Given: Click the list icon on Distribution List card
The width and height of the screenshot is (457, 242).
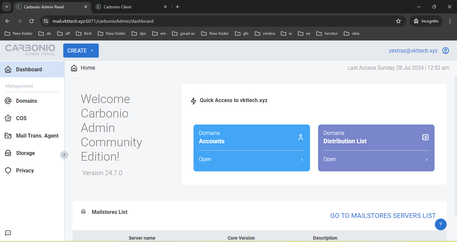Looking at the screenshot, I should (425, 137).
